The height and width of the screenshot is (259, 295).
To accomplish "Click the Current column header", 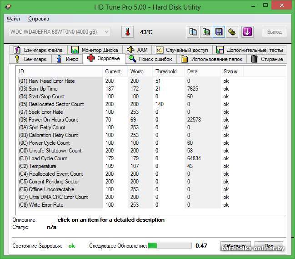I will [x=115, y=71].
